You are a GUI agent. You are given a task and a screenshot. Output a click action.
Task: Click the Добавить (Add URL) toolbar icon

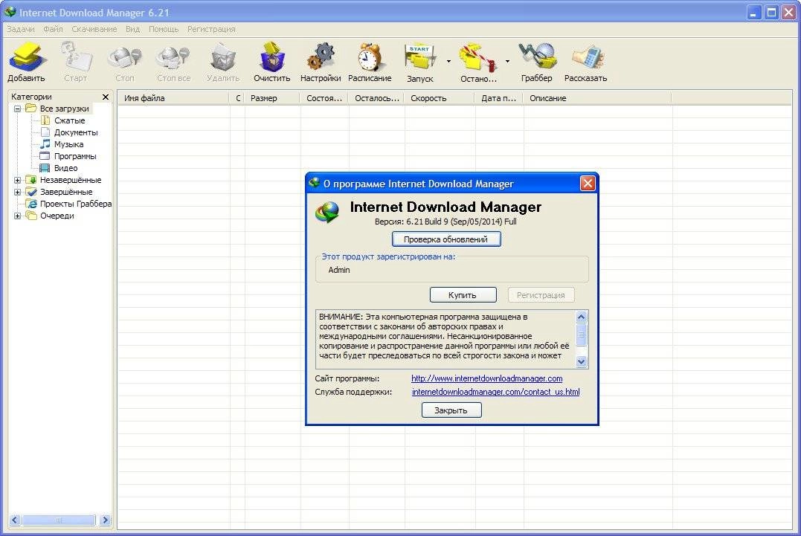(26, 56)
